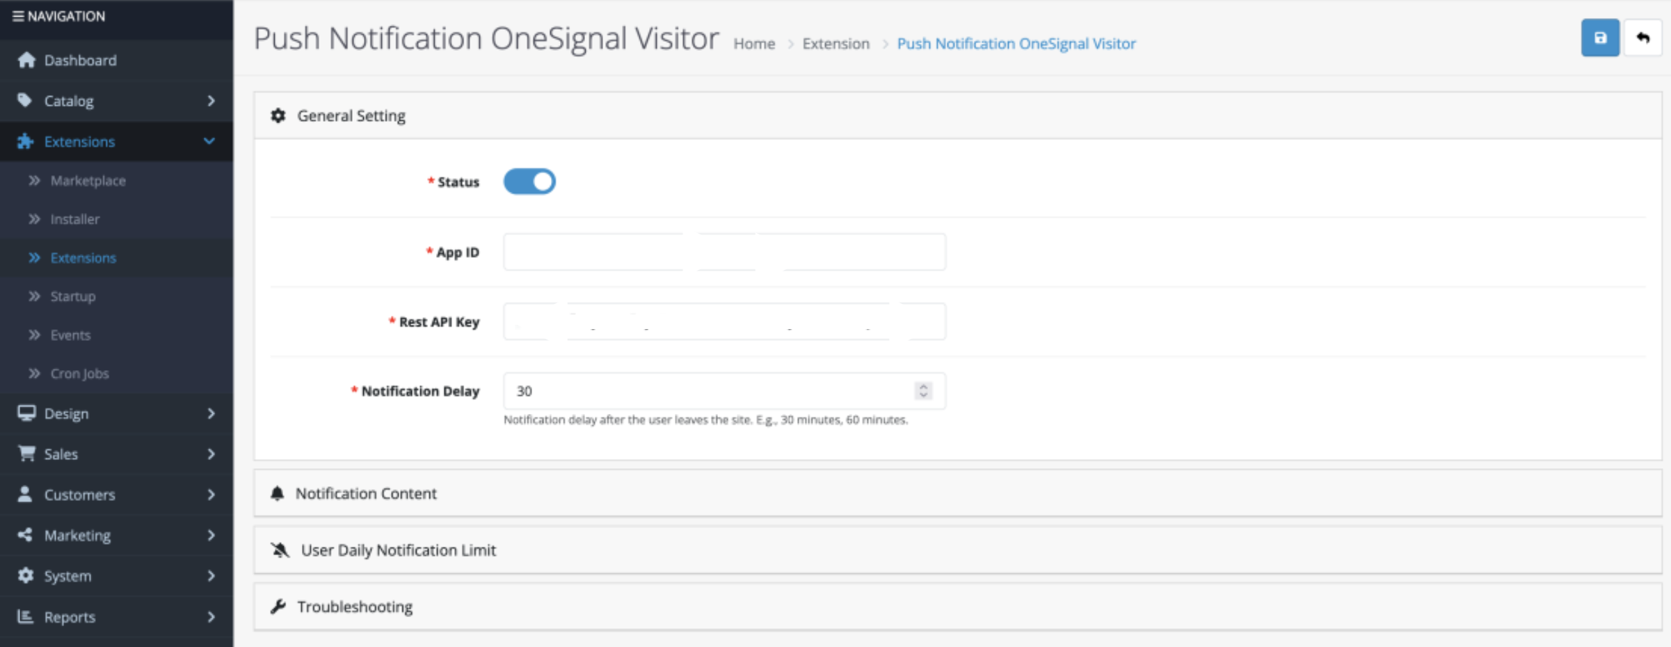Open Marketplace in the sidebar
This screenshot has height=647, width=1671.
click(88, 181)
